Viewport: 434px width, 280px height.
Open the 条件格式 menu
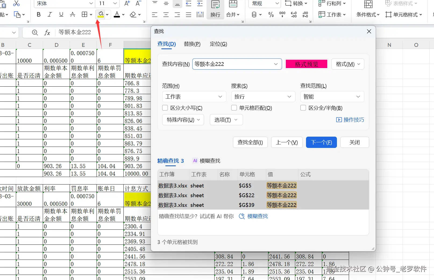(368, 15)
